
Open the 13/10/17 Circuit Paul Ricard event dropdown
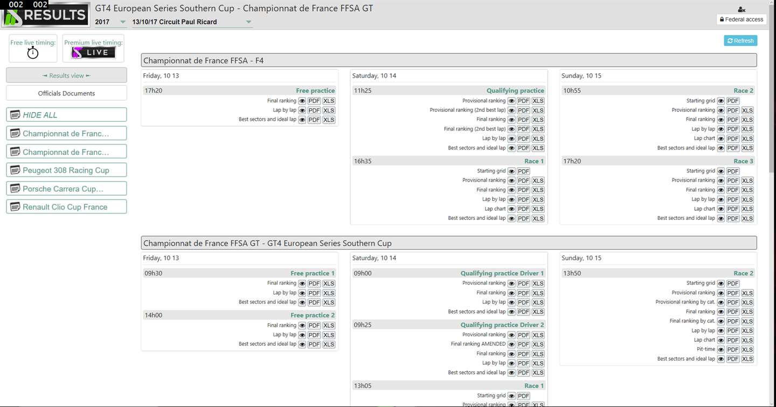coord(192,22)
